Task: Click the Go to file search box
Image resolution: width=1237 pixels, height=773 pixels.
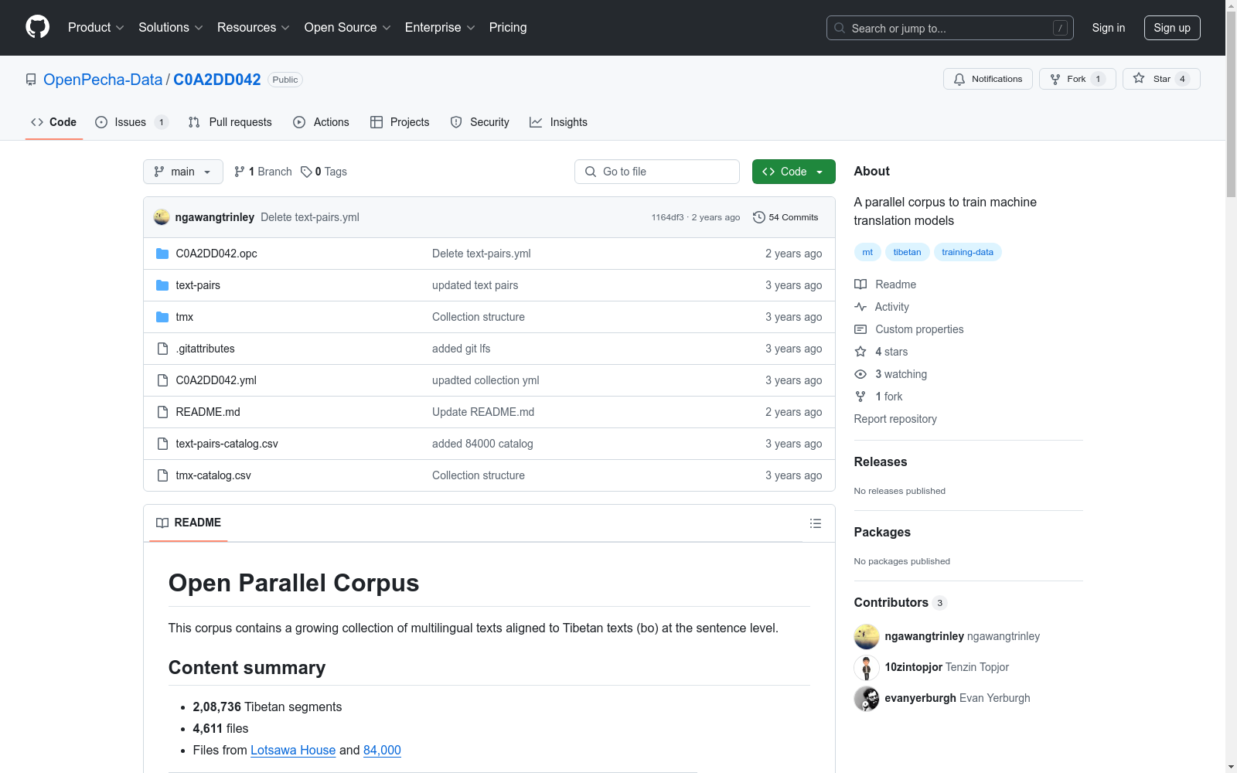Action: (657, 172)
